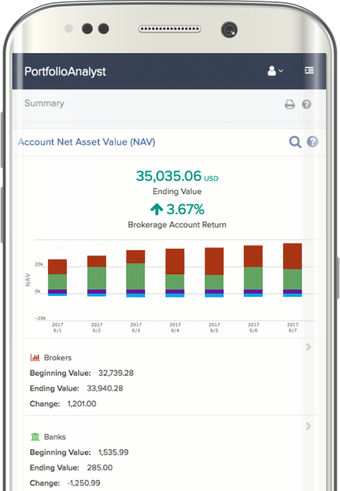Click the Banks label
The height and width of the screenshot is (491, 340).
coord(55,437)
